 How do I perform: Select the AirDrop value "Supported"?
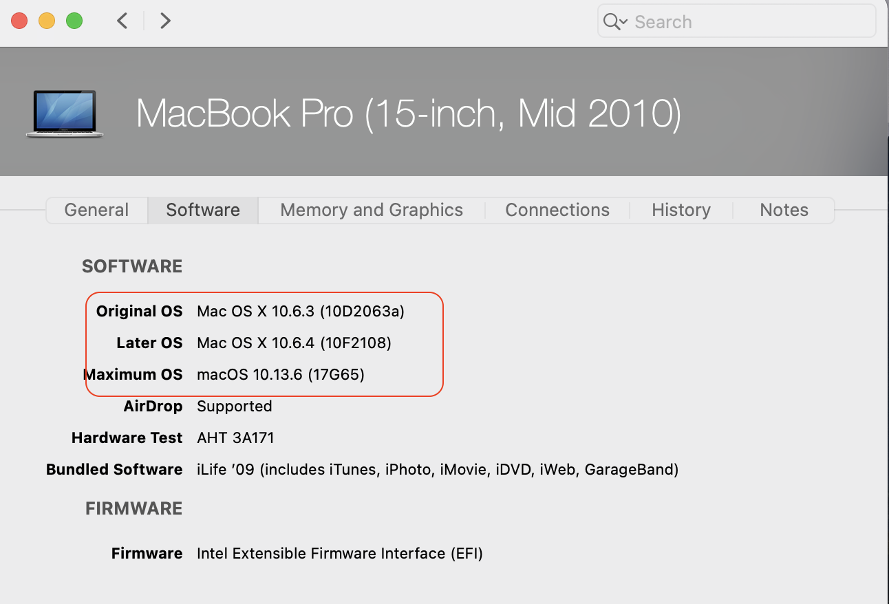235,407
